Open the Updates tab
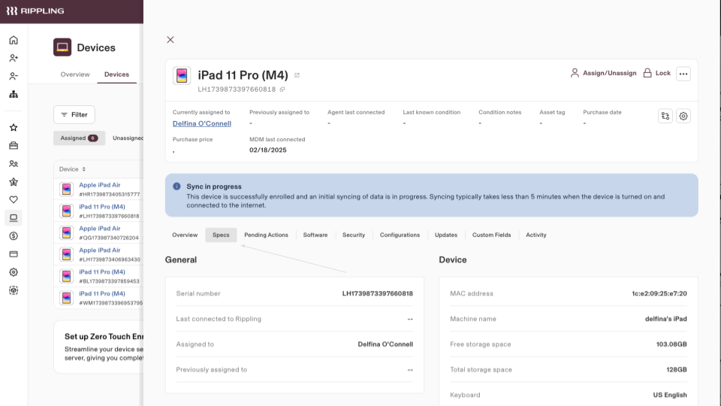Image resolution: width=721 pixels, height=406 pixels. [446, 235]
